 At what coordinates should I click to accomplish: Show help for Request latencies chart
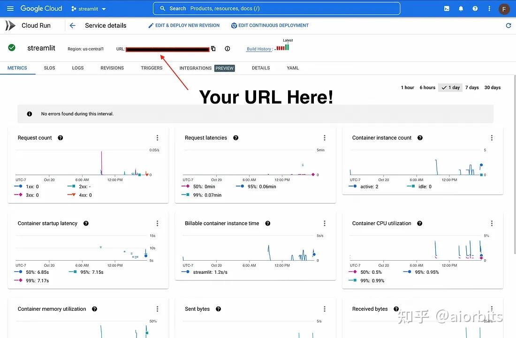pyautogui.click(x=235, y=138)
